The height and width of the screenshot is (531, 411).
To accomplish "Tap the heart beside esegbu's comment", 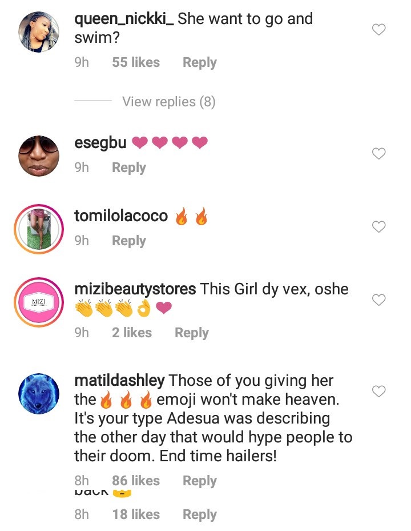I will [379, 153].
